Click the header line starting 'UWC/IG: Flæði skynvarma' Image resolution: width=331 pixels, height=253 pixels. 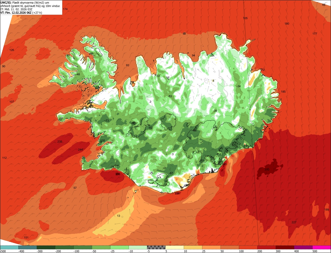click(25, 3)
